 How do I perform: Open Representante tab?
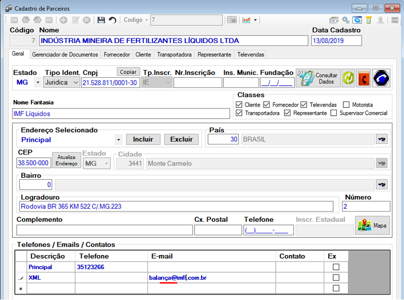[x=214, y=55]
